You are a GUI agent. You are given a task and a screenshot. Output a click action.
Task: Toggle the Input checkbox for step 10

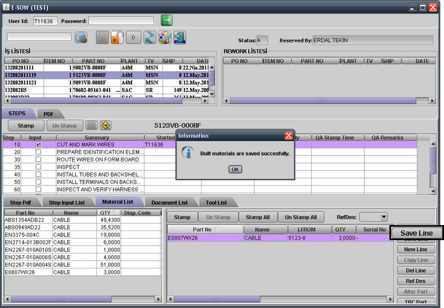(38, 145)
